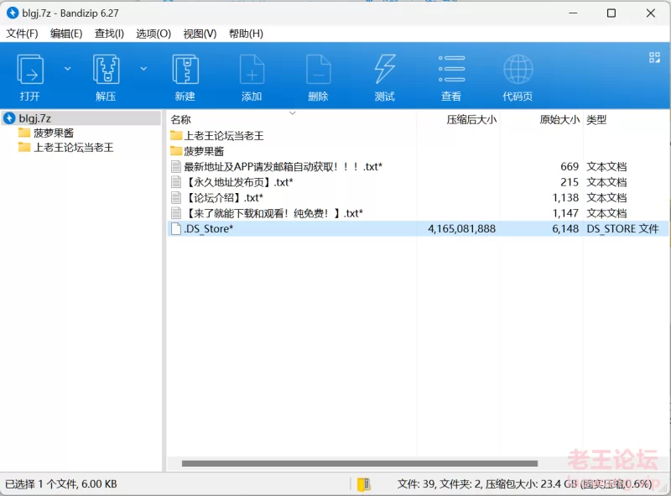671x496 pixels.
Task: Click the 解压 (Extract) toolbar icon
Action: [x=107, y=69]
